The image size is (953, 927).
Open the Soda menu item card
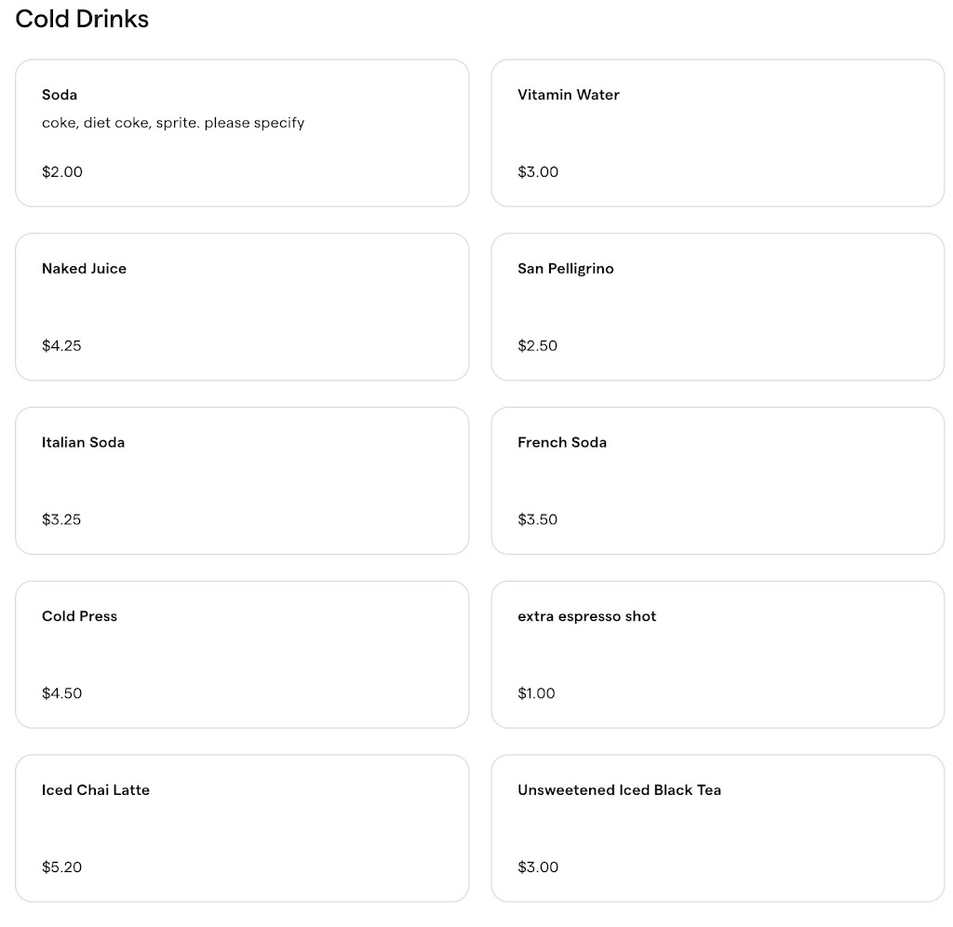[242, 133]
